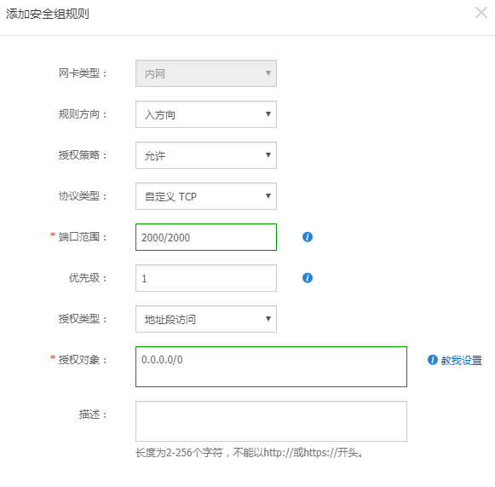Click the 添加安全组规则 dialog title
The height and width of the screenshot is (487, 495).
[x=48, y=14]
